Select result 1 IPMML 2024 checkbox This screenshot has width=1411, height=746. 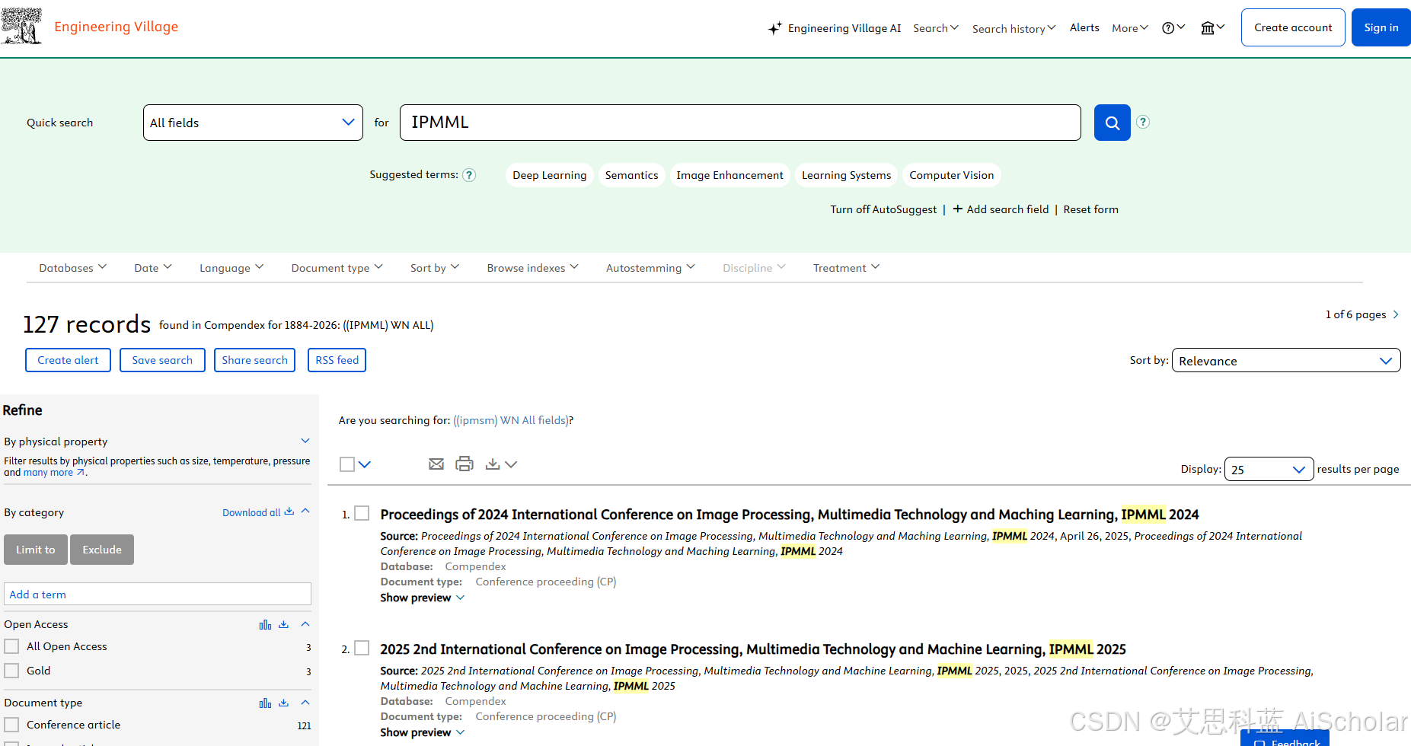[x=362, y=513]
